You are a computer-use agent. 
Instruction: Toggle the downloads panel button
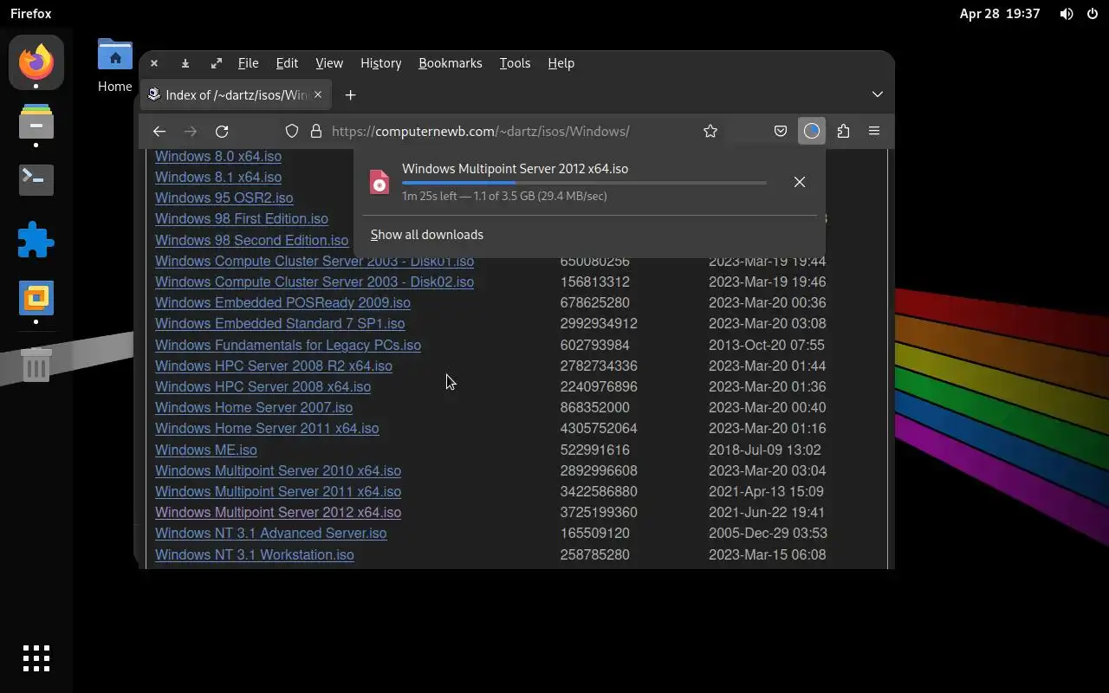pyautogui.click(x=812, y=131)
